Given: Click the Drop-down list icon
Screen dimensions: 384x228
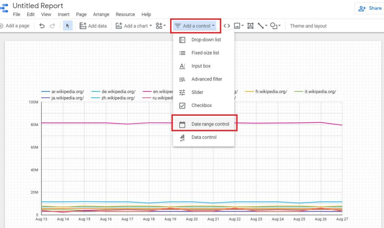Looking at the screenshot, I should coord(182,40).
